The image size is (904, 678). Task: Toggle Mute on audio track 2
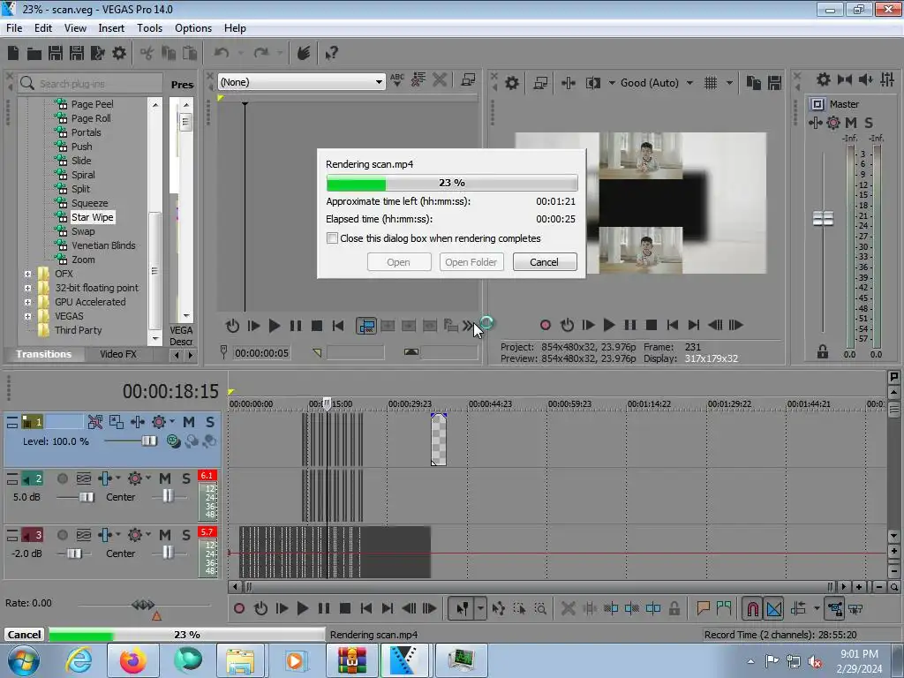click(x=165, y=478)
